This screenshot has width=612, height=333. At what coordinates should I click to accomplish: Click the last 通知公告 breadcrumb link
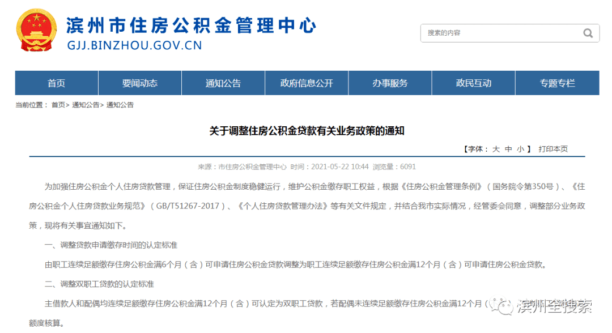(x=120, y=105)
